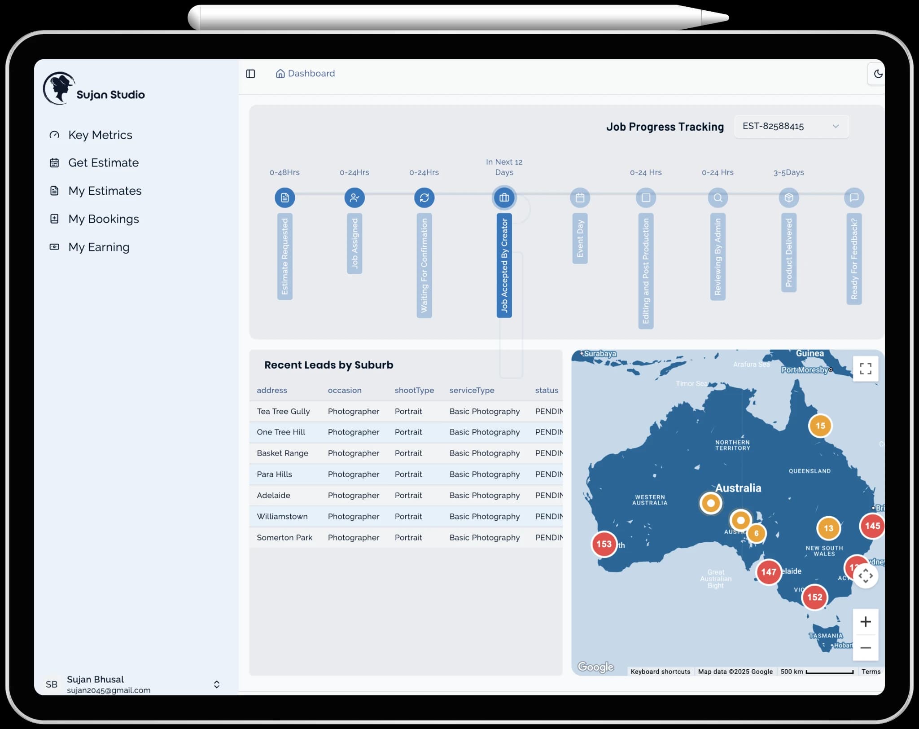The image size is (919, 729).
Task: Toggle the sidebar panel visibility
Action: click(x=250, y=73)
